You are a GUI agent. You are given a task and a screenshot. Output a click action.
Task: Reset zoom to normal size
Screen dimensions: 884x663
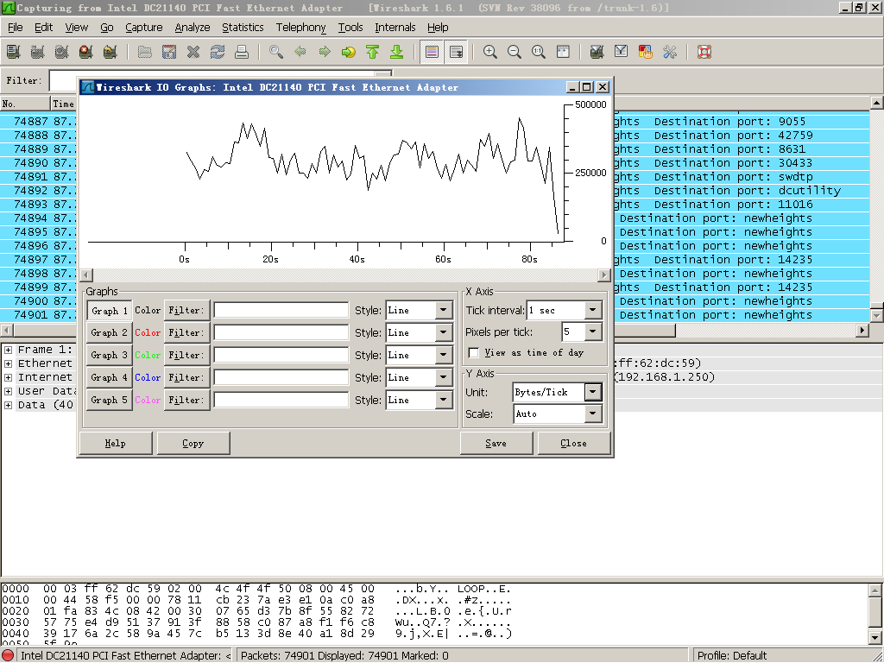[539, 52]
